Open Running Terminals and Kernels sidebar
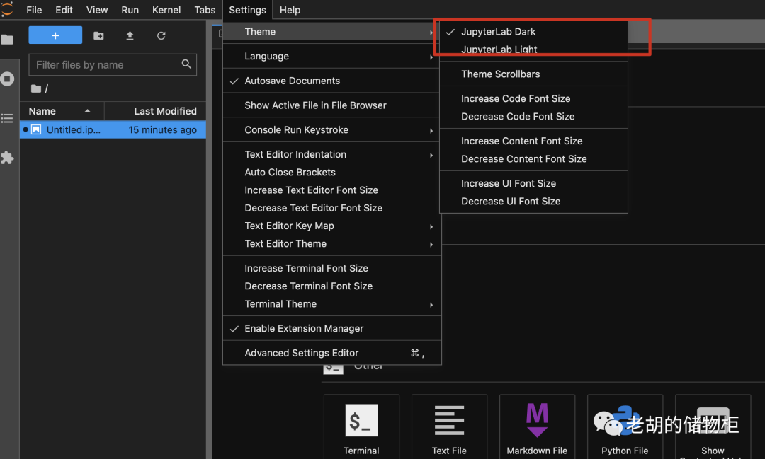Viewport: 765px width, 459px height. pyautogui.click(x=7, y=79)
